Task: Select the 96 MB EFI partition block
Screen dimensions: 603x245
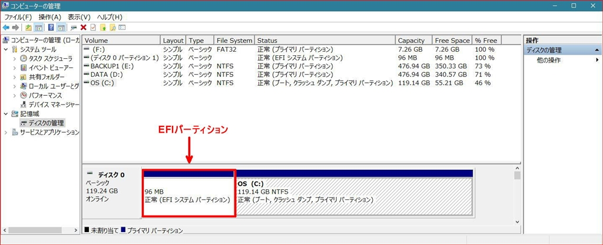Action: click(x=188, y=193)
